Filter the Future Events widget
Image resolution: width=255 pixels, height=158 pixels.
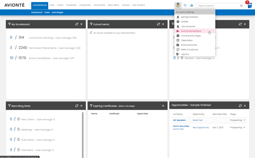pos(91,24)
